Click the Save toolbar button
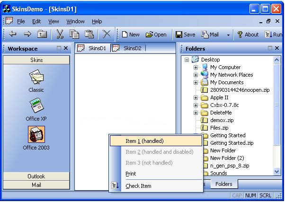The width and height of the screenshot is (285, 202). point(186,35)
